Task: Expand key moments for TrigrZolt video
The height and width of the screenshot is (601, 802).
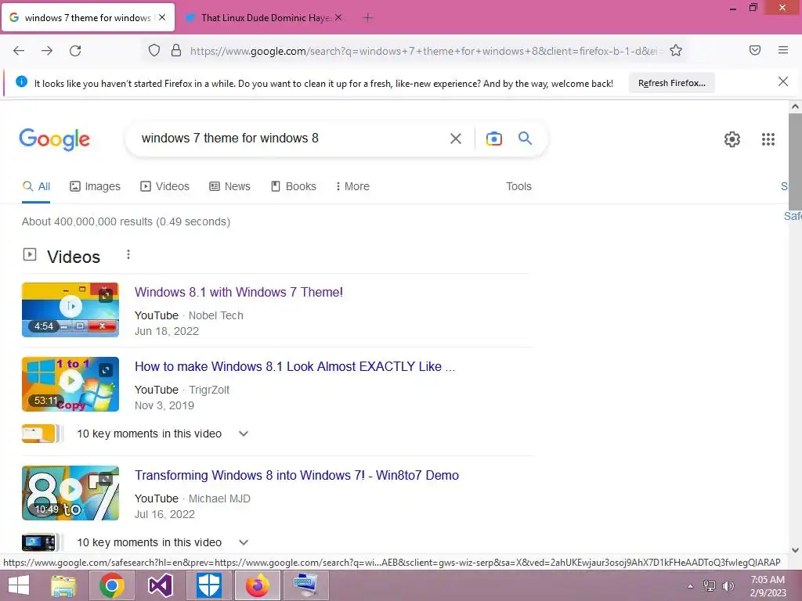Action: 243,434
